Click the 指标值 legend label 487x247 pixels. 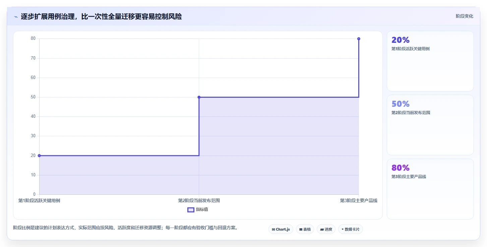pyautogui.click(x=202, y=210)
